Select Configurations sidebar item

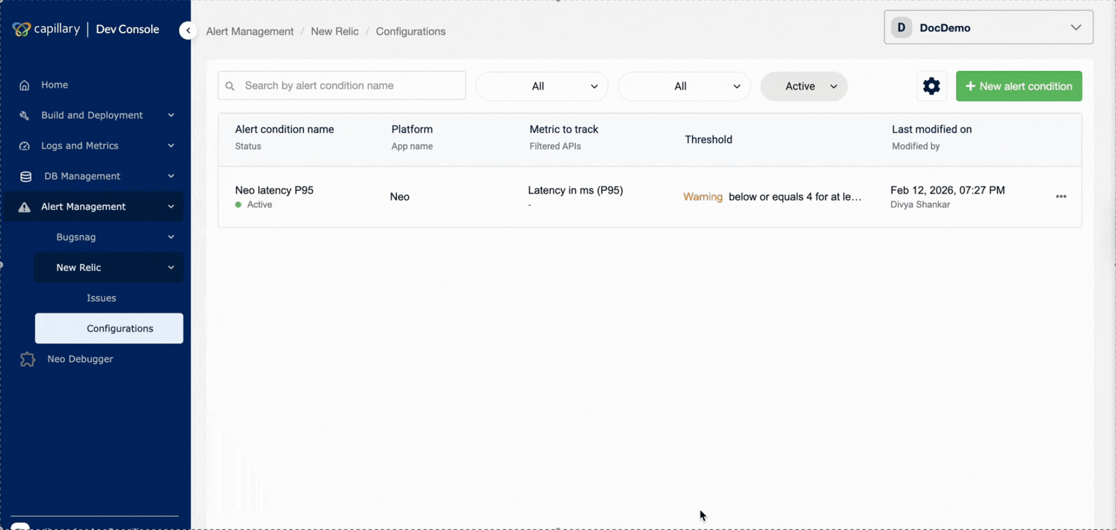pyautogui.click(x=109, y=328)
